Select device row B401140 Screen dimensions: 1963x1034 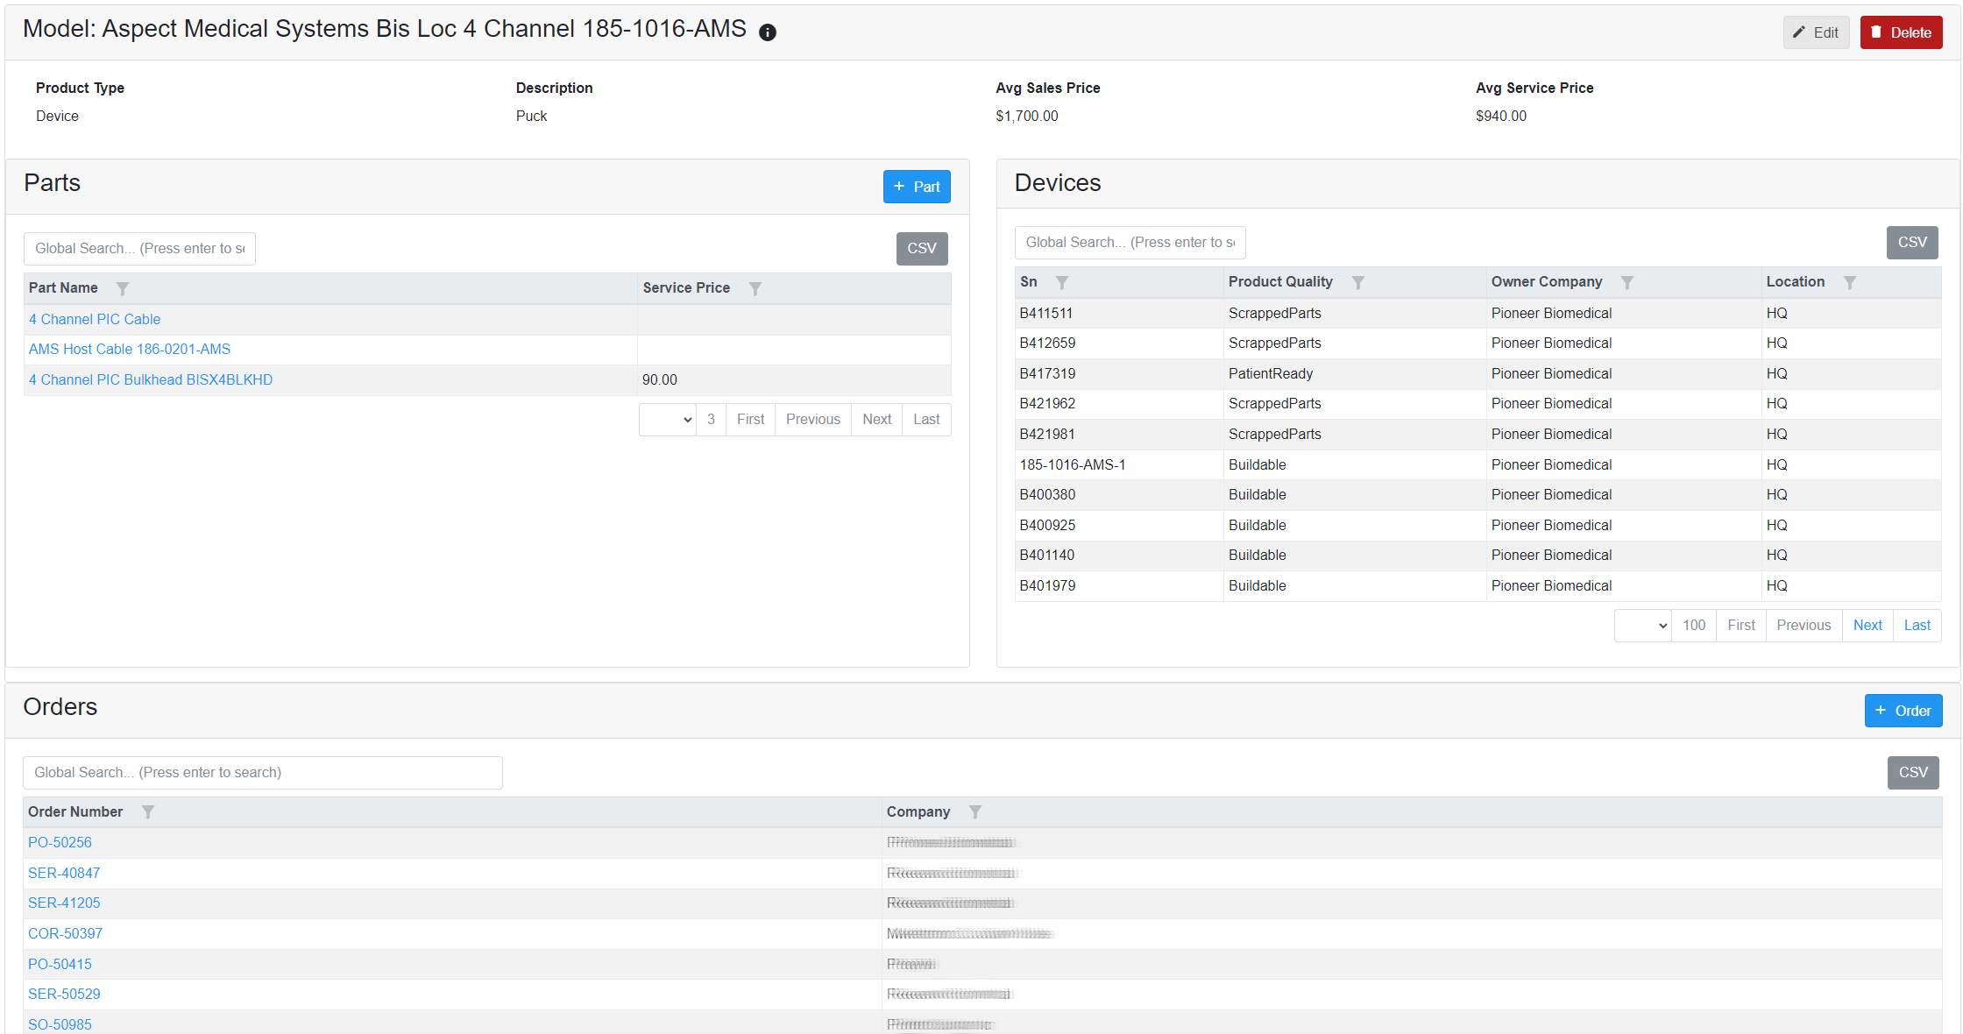1478,556
